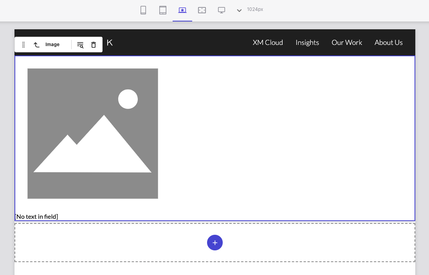The width and height of the screenshot is (429, 275).
Task: Switch to desktop monitor preview
Action: point(222,10)
